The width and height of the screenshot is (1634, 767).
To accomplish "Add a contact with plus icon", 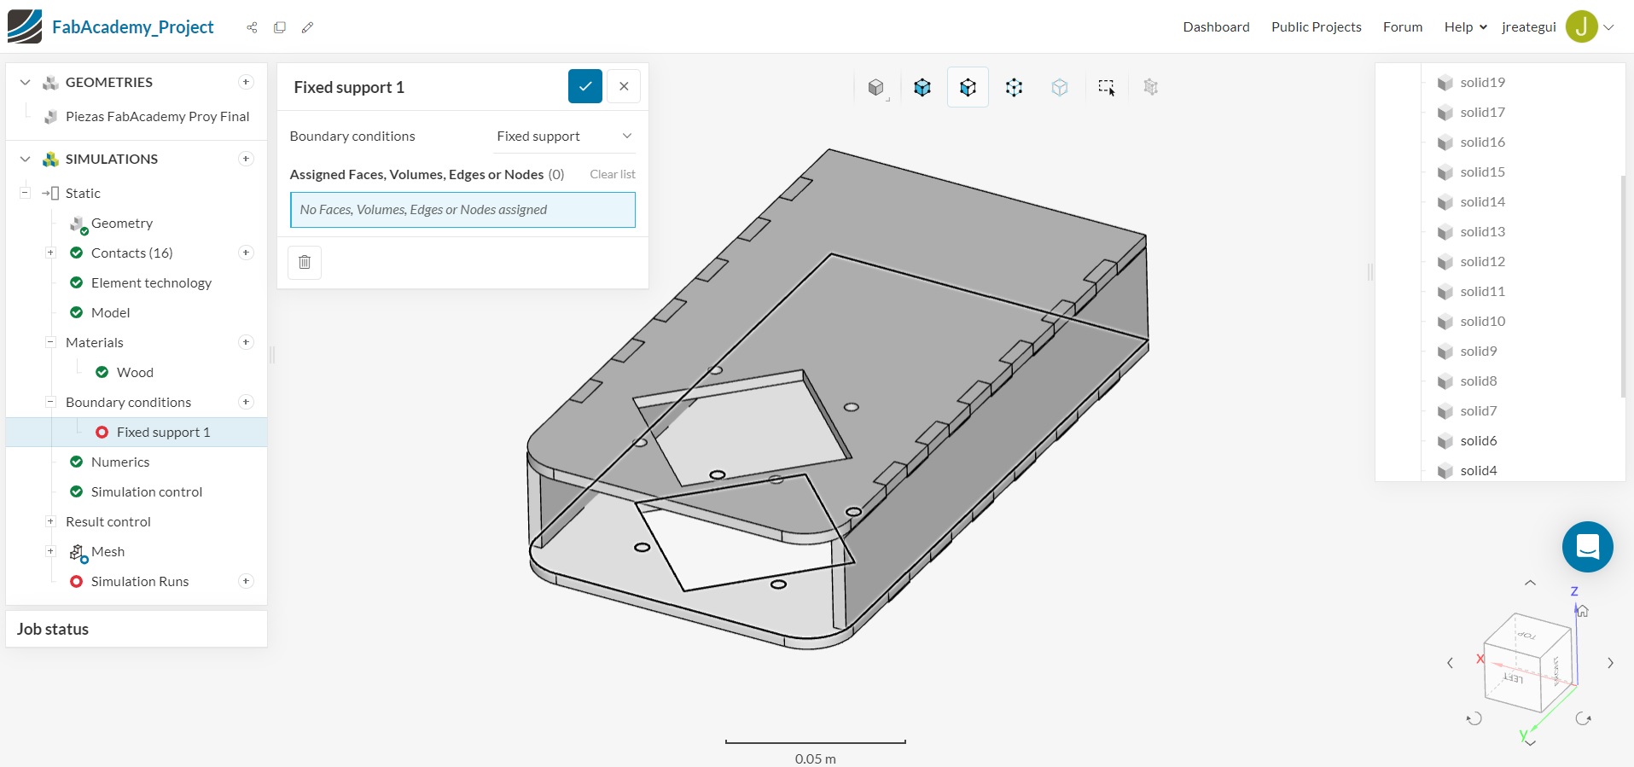I will 246,253.
